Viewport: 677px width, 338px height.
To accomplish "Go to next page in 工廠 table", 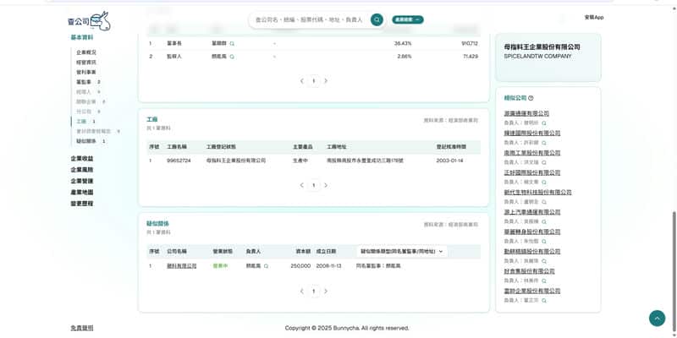I will coord(326,185).
